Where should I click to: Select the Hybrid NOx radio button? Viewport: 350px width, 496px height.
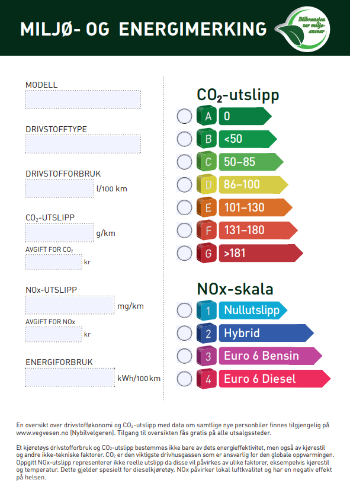click(x=184, y=333)
